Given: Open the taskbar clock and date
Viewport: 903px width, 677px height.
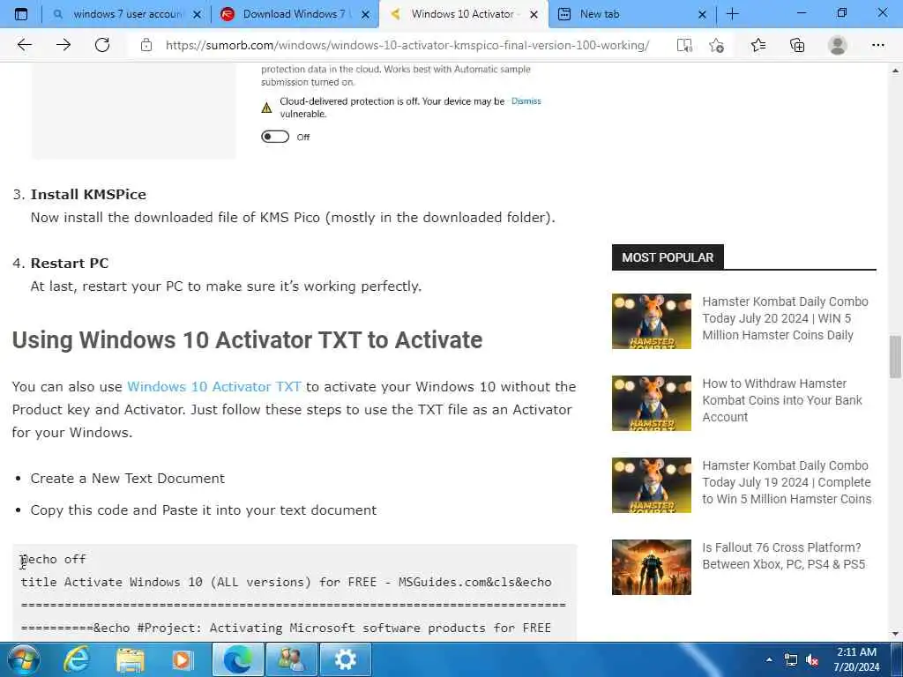Looking at the screenshot, I should 856,659.
